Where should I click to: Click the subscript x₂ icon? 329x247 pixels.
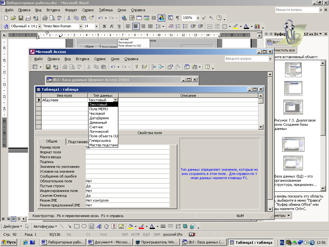point(211,18)
